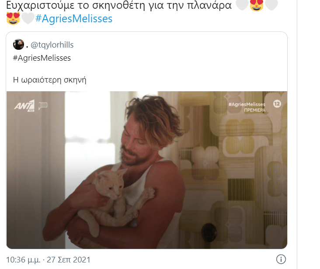Click the rightmost white heart emoji on first line
Screen dimensions: 320x269
(271, 5)
